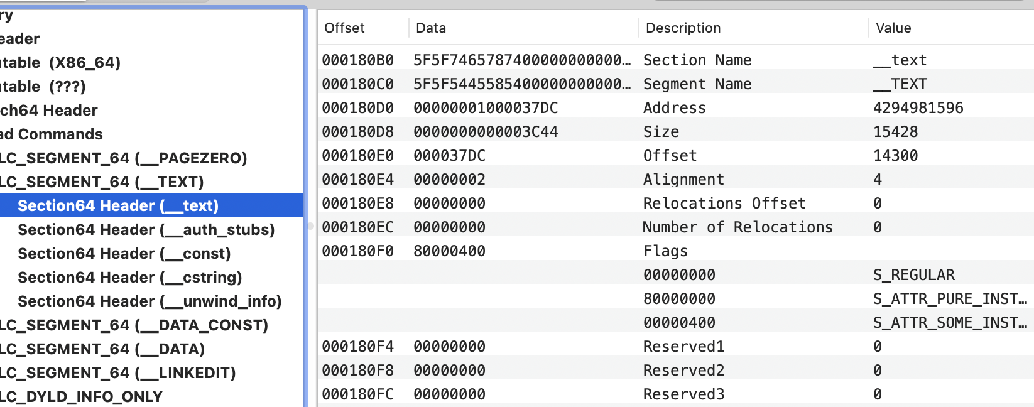Select Section64 Header (__text) tree item

coord(118,206)
